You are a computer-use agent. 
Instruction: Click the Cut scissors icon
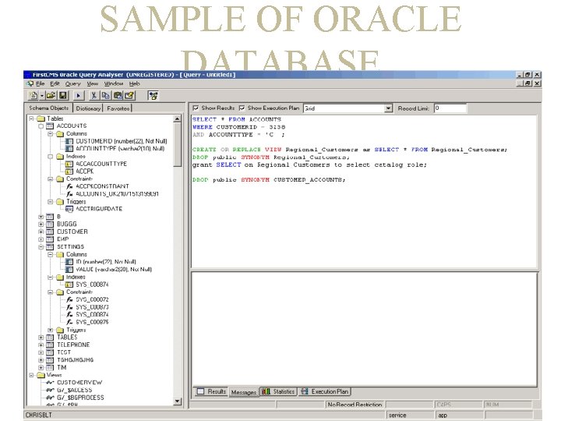pyautogui.click(x=93, y=96)
